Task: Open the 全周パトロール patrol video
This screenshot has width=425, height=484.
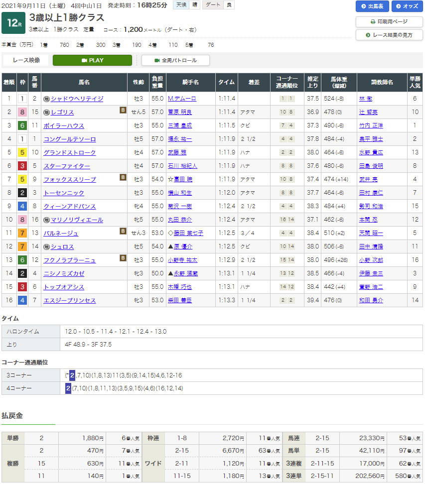Action: coord(175,60)
